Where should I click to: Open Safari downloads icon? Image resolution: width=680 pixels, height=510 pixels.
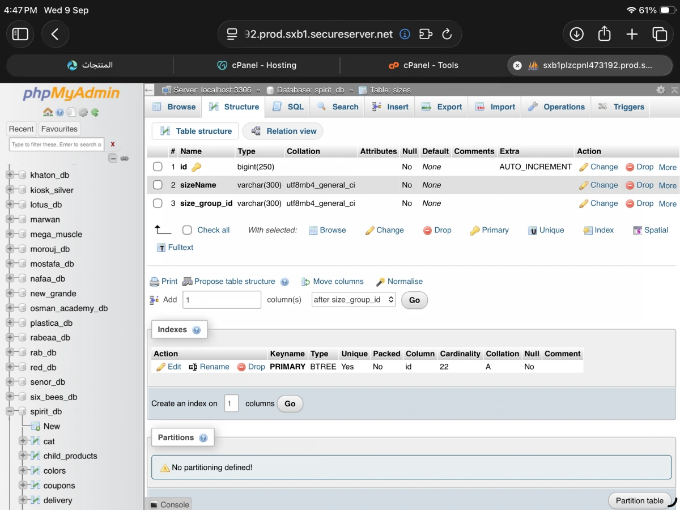[x=577, y=35]
